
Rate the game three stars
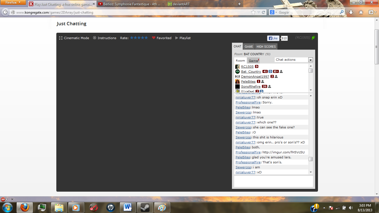(139, 38)
